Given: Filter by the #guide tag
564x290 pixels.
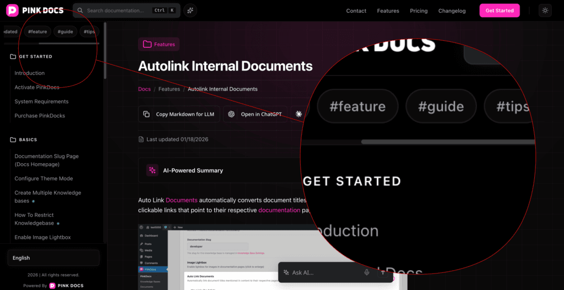Looking at the screenshot, I should pyautogui.click(x=65, y=31).
